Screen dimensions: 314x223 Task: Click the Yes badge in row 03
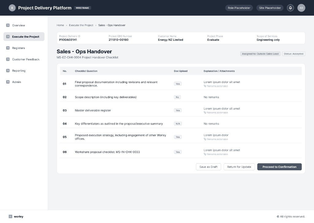[178, 110]
